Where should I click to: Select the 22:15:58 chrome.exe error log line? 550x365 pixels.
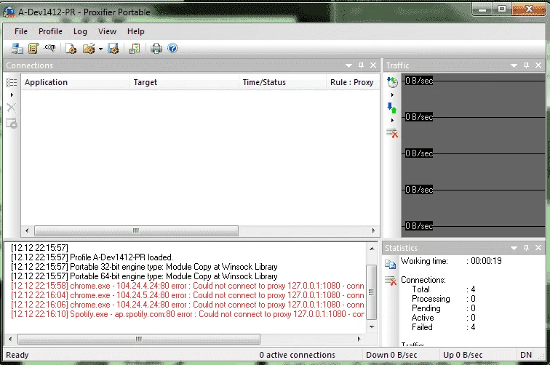point(187,286)
